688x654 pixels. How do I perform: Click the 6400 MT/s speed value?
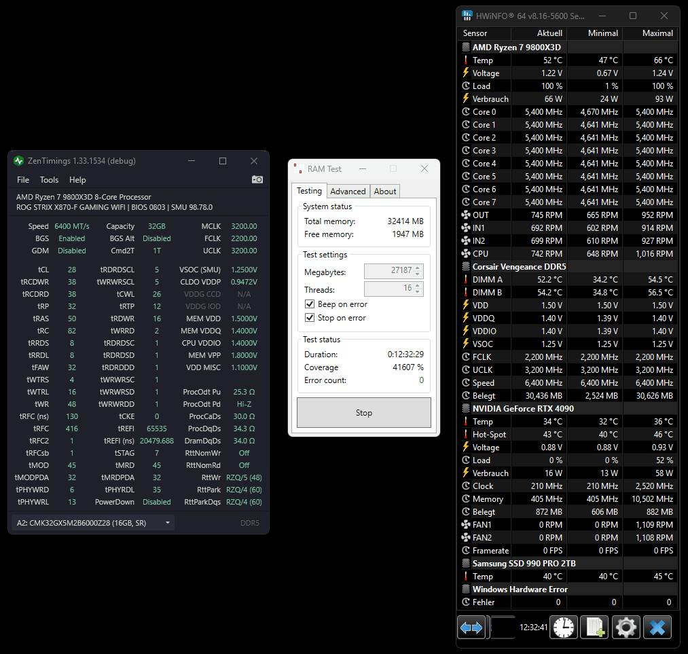72,226
